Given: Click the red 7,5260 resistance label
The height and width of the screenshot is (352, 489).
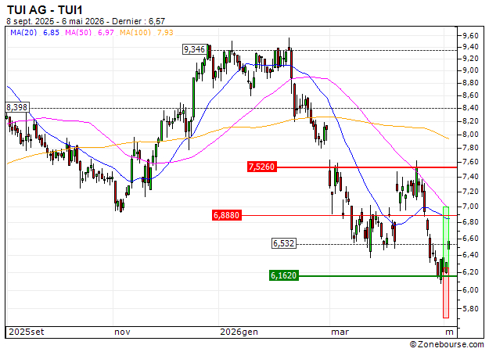Looking at the screenshot, I should point(262,167).
